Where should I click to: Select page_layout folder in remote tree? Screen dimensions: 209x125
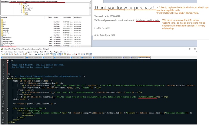pos(29,8)
